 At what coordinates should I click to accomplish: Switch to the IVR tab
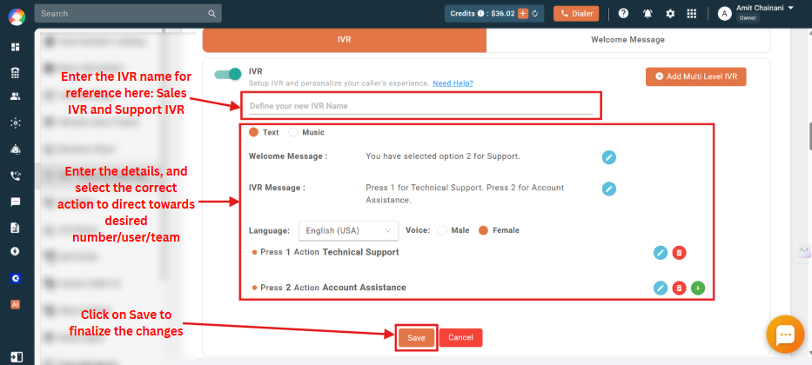(x=345, y=39)
